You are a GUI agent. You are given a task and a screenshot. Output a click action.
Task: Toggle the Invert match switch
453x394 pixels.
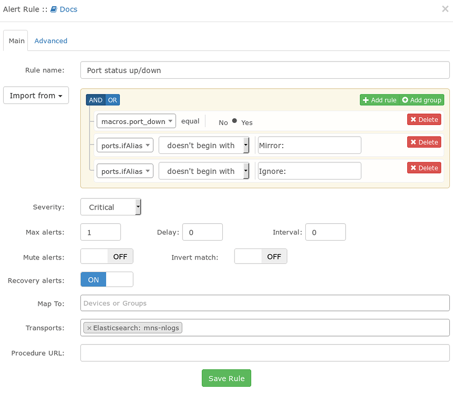(261, 256)
